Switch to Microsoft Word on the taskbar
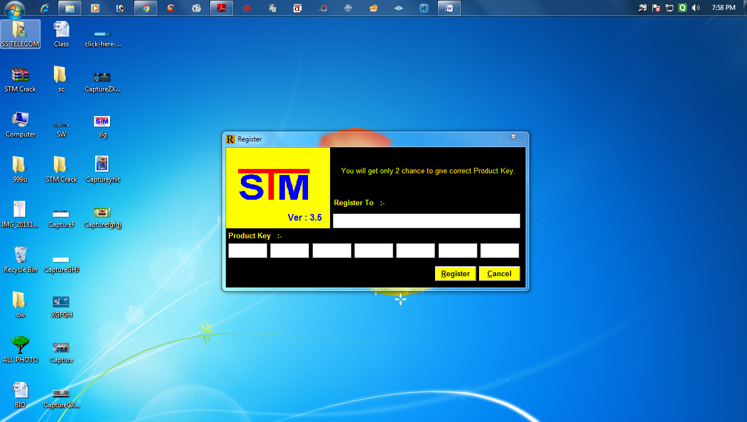Viewport: 747px width, 422px height. pyautogui.click(x=449, y=8)
